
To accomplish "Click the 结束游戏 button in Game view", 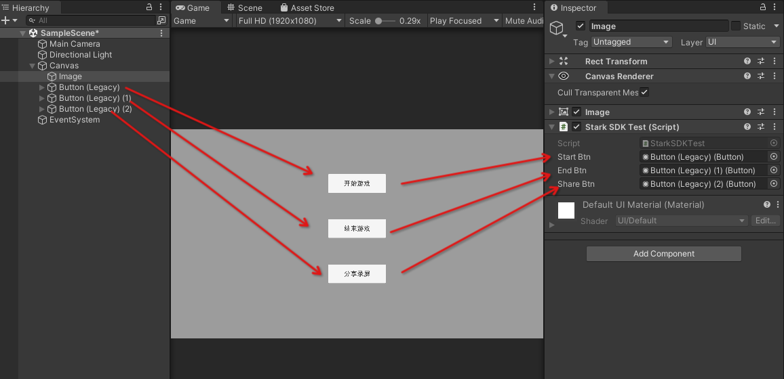I will click(357, 228).
